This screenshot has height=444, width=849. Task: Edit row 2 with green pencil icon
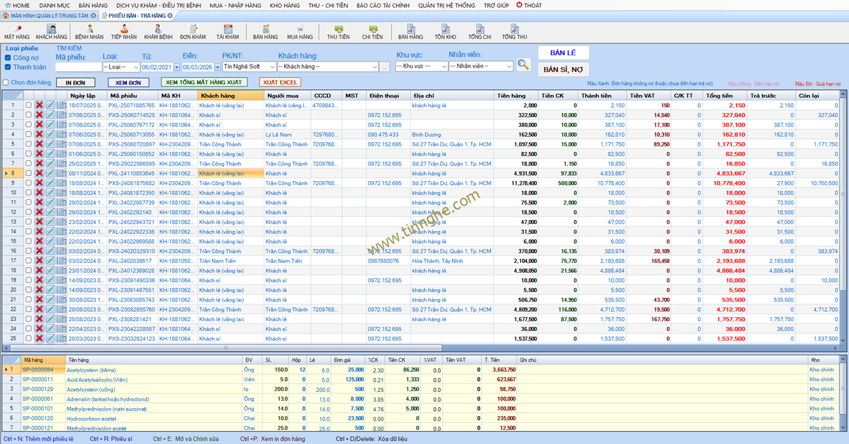tap(50, 115)
